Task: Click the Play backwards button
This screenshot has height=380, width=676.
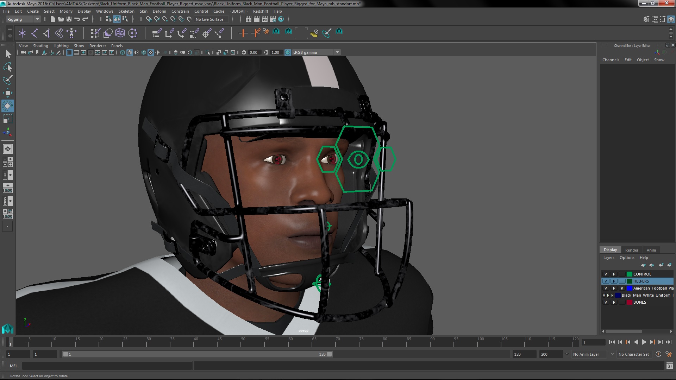Action: coord(636,342)
